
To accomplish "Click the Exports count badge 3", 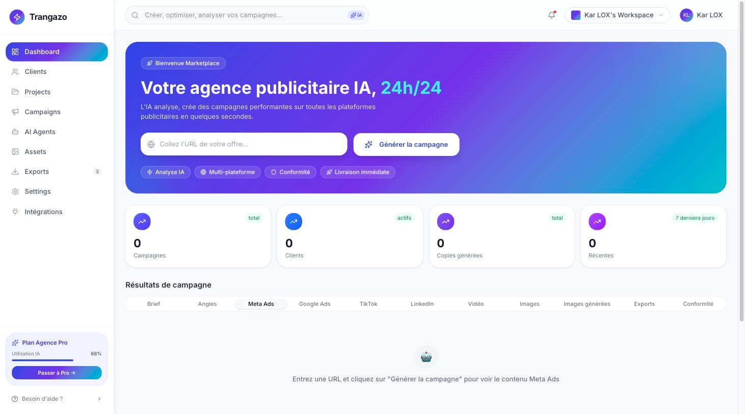I will pyautogui.click(x=97, y=172).
